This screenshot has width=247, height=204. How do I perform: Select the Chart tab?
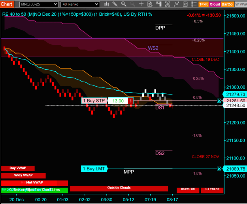7,4
